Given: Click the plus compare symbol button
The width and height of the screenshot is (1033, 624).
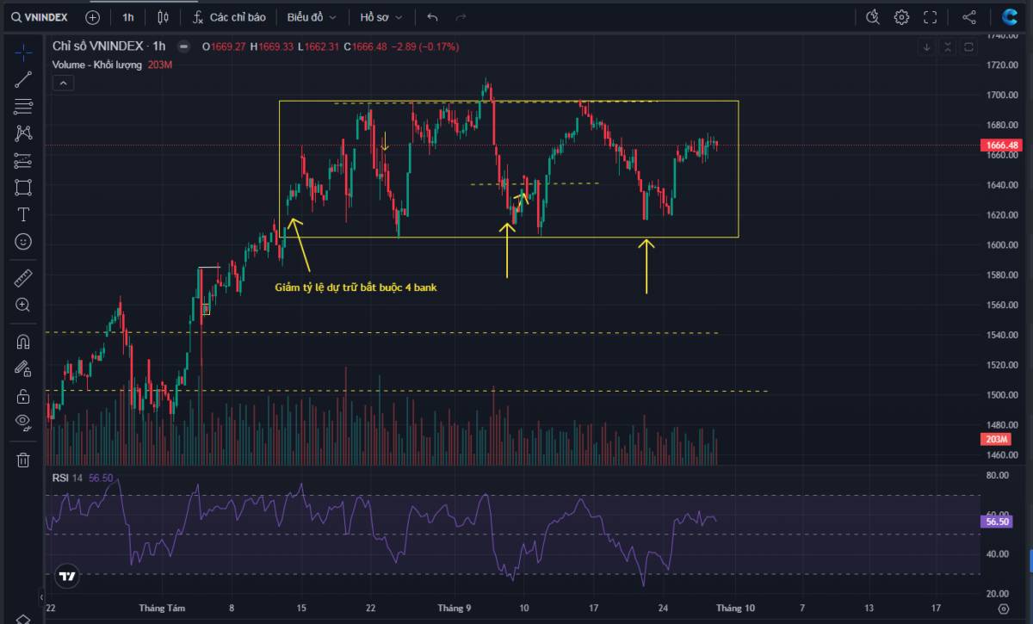Looking at the screenshot, I should [92, 16].
